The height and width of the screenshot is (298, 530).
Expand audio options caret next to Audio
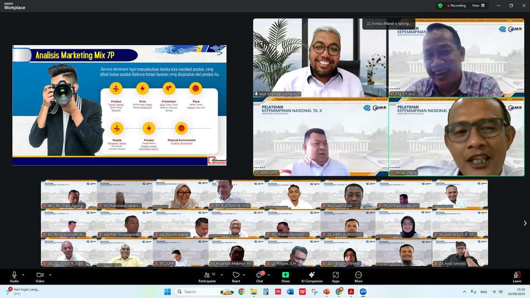pos(23,275)
